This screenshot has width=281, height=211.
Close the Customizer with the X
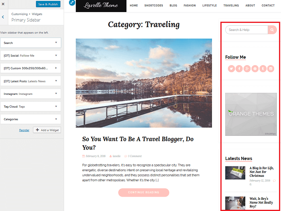3,4
